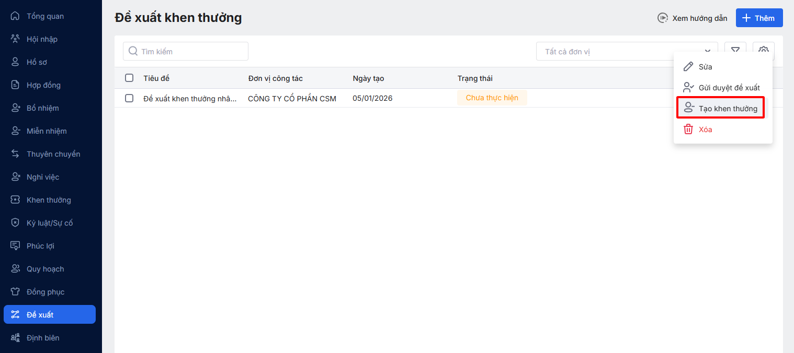This screenshot has height=353, width=794.
Task: Click the Kỷ luật/Sự cố shield icon
Action: pos(15,223)
